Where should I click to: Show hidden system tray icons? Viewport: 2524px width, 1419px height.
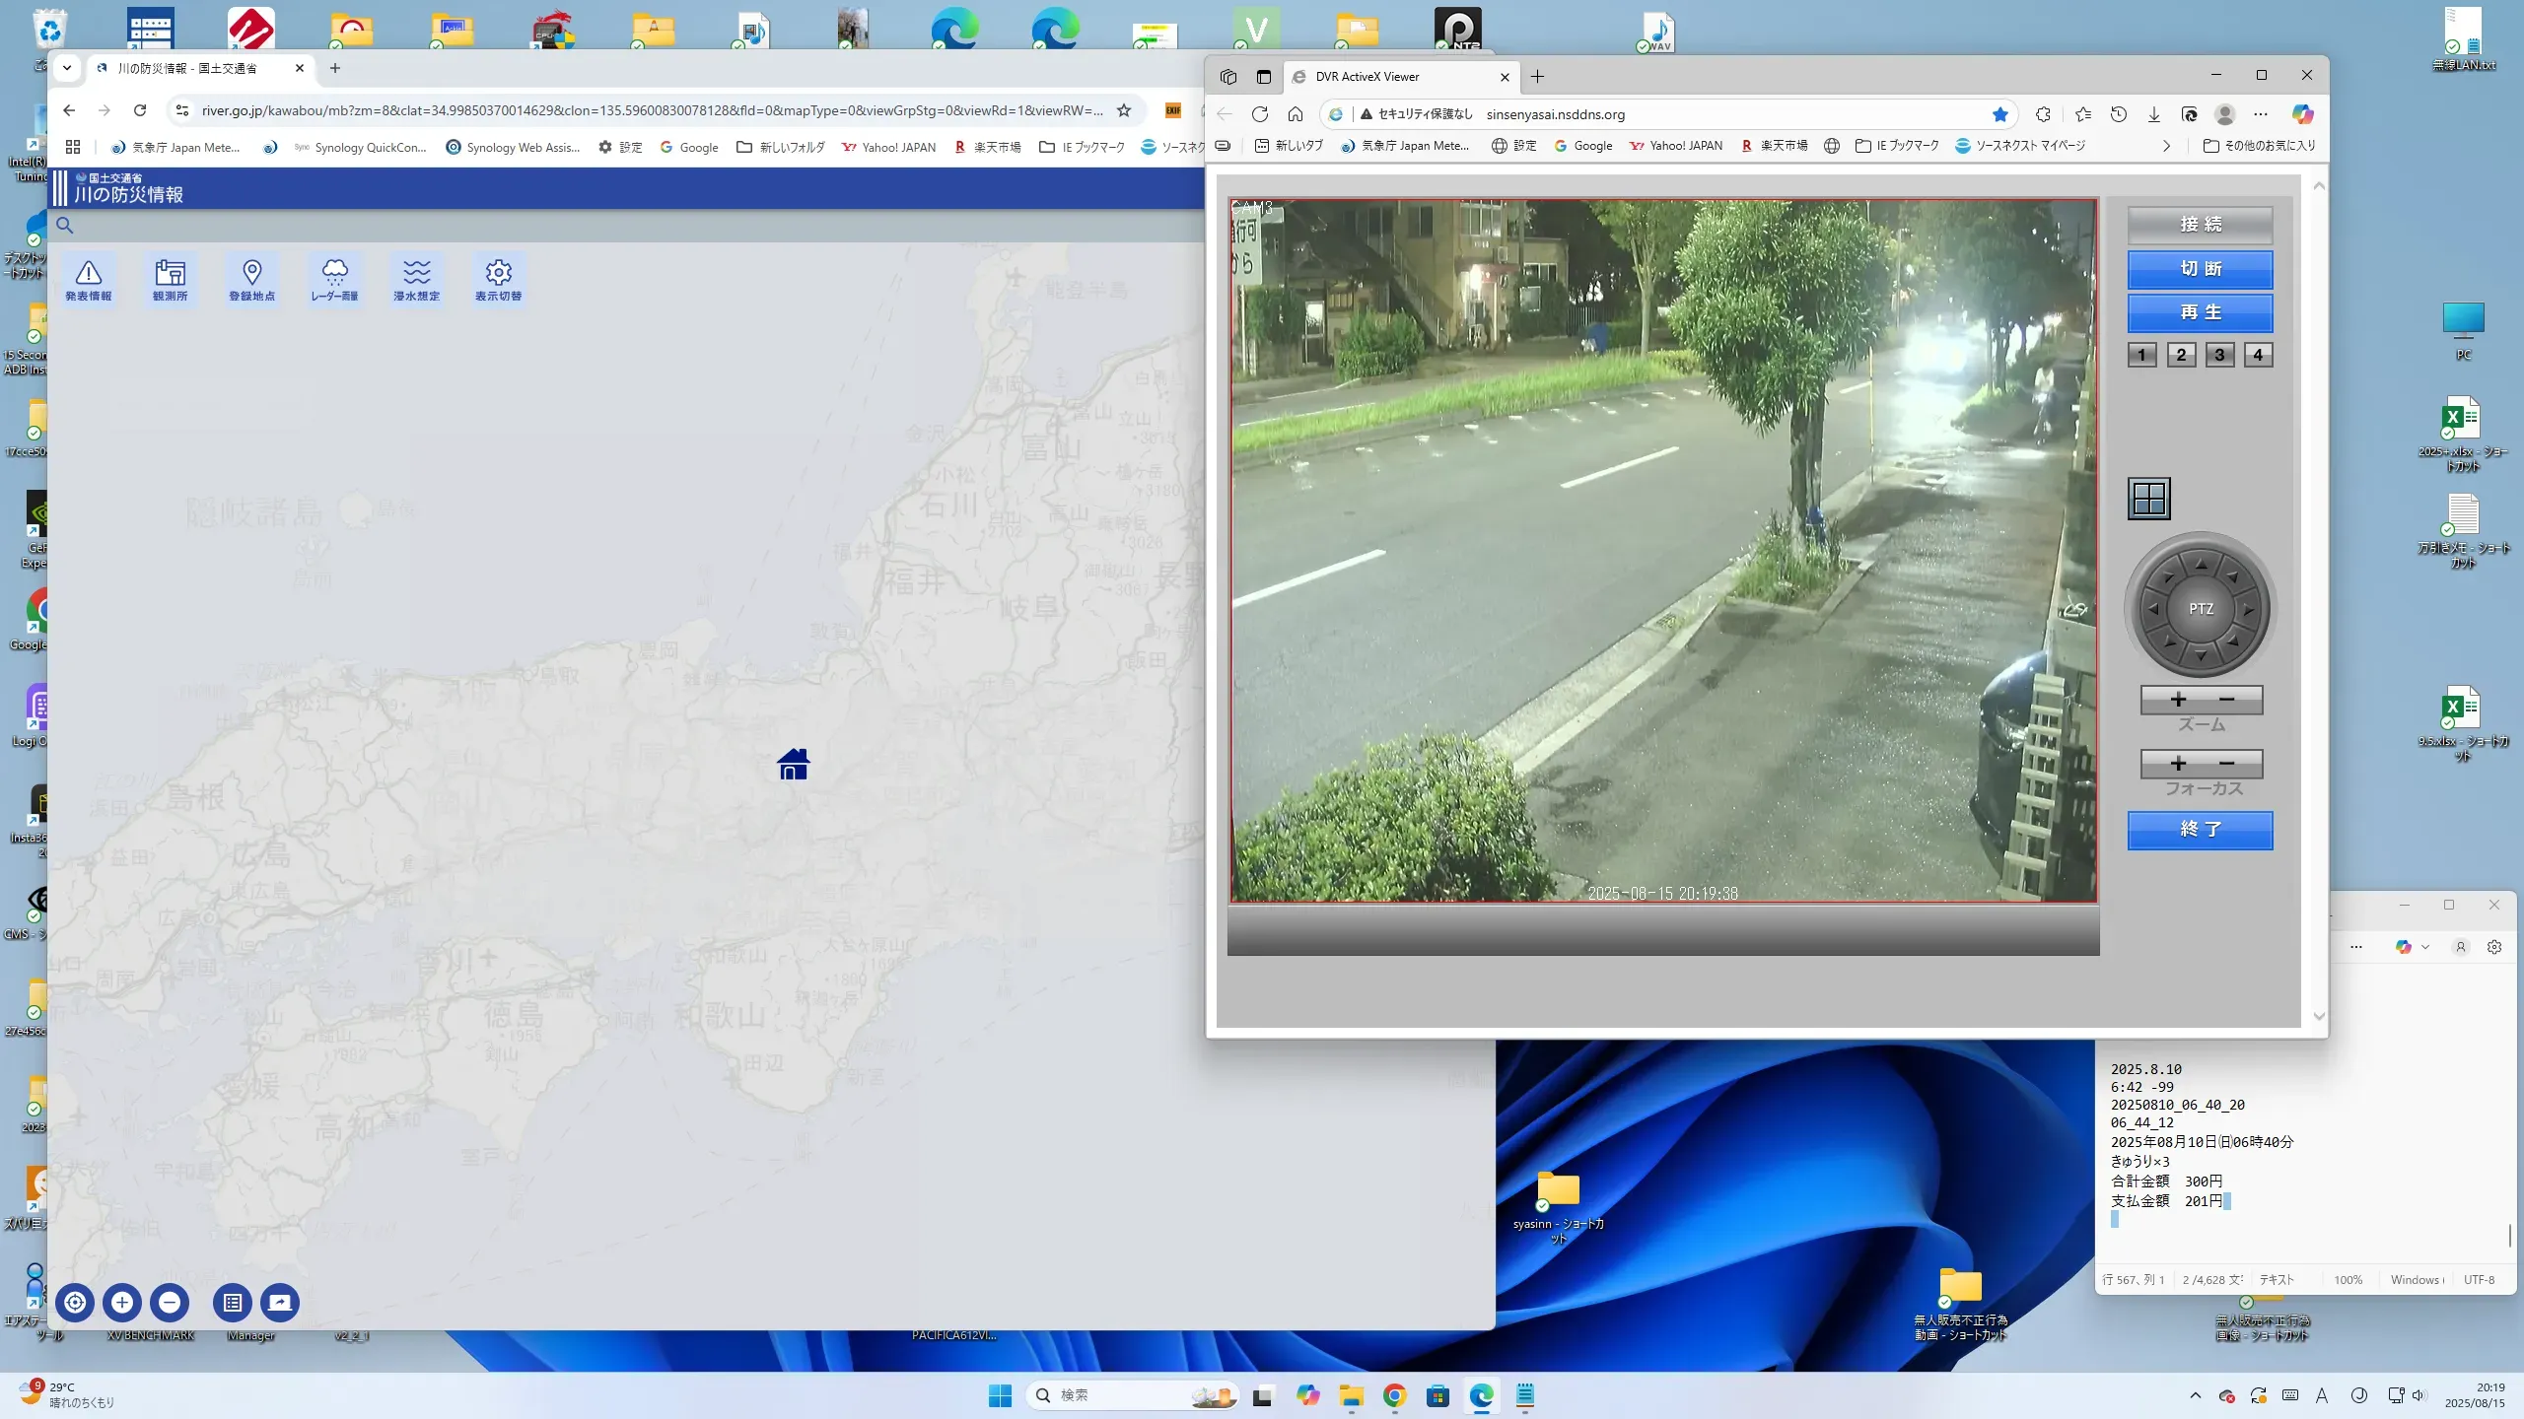(x=2195, y=1395)
